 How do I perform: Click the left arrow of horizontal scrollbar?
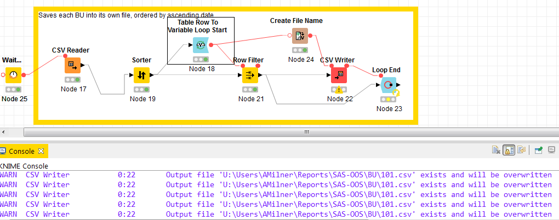[3, 132]
